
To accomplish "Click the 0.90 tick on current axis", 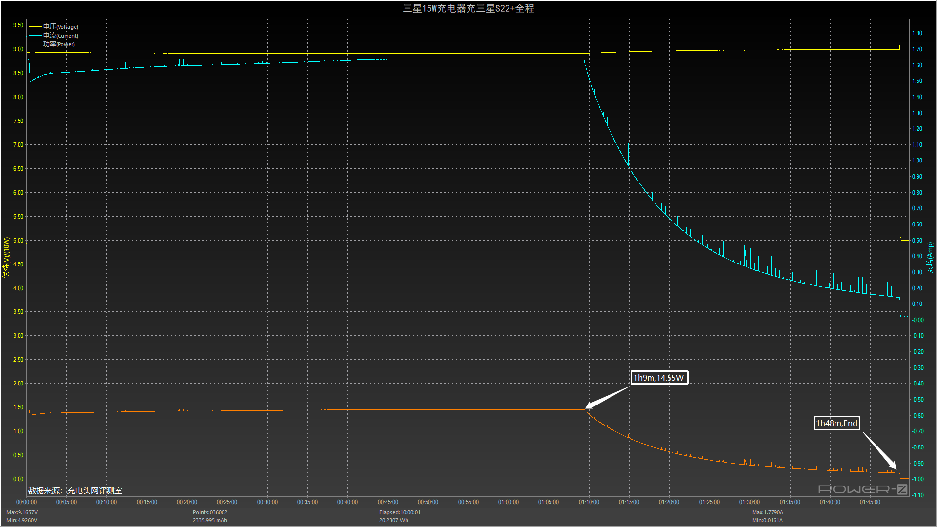I will coord(917,177).
